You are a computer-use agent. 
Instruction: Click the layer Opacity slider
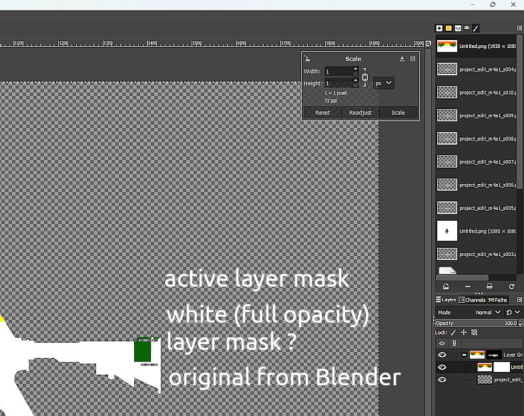pos(476,323)
